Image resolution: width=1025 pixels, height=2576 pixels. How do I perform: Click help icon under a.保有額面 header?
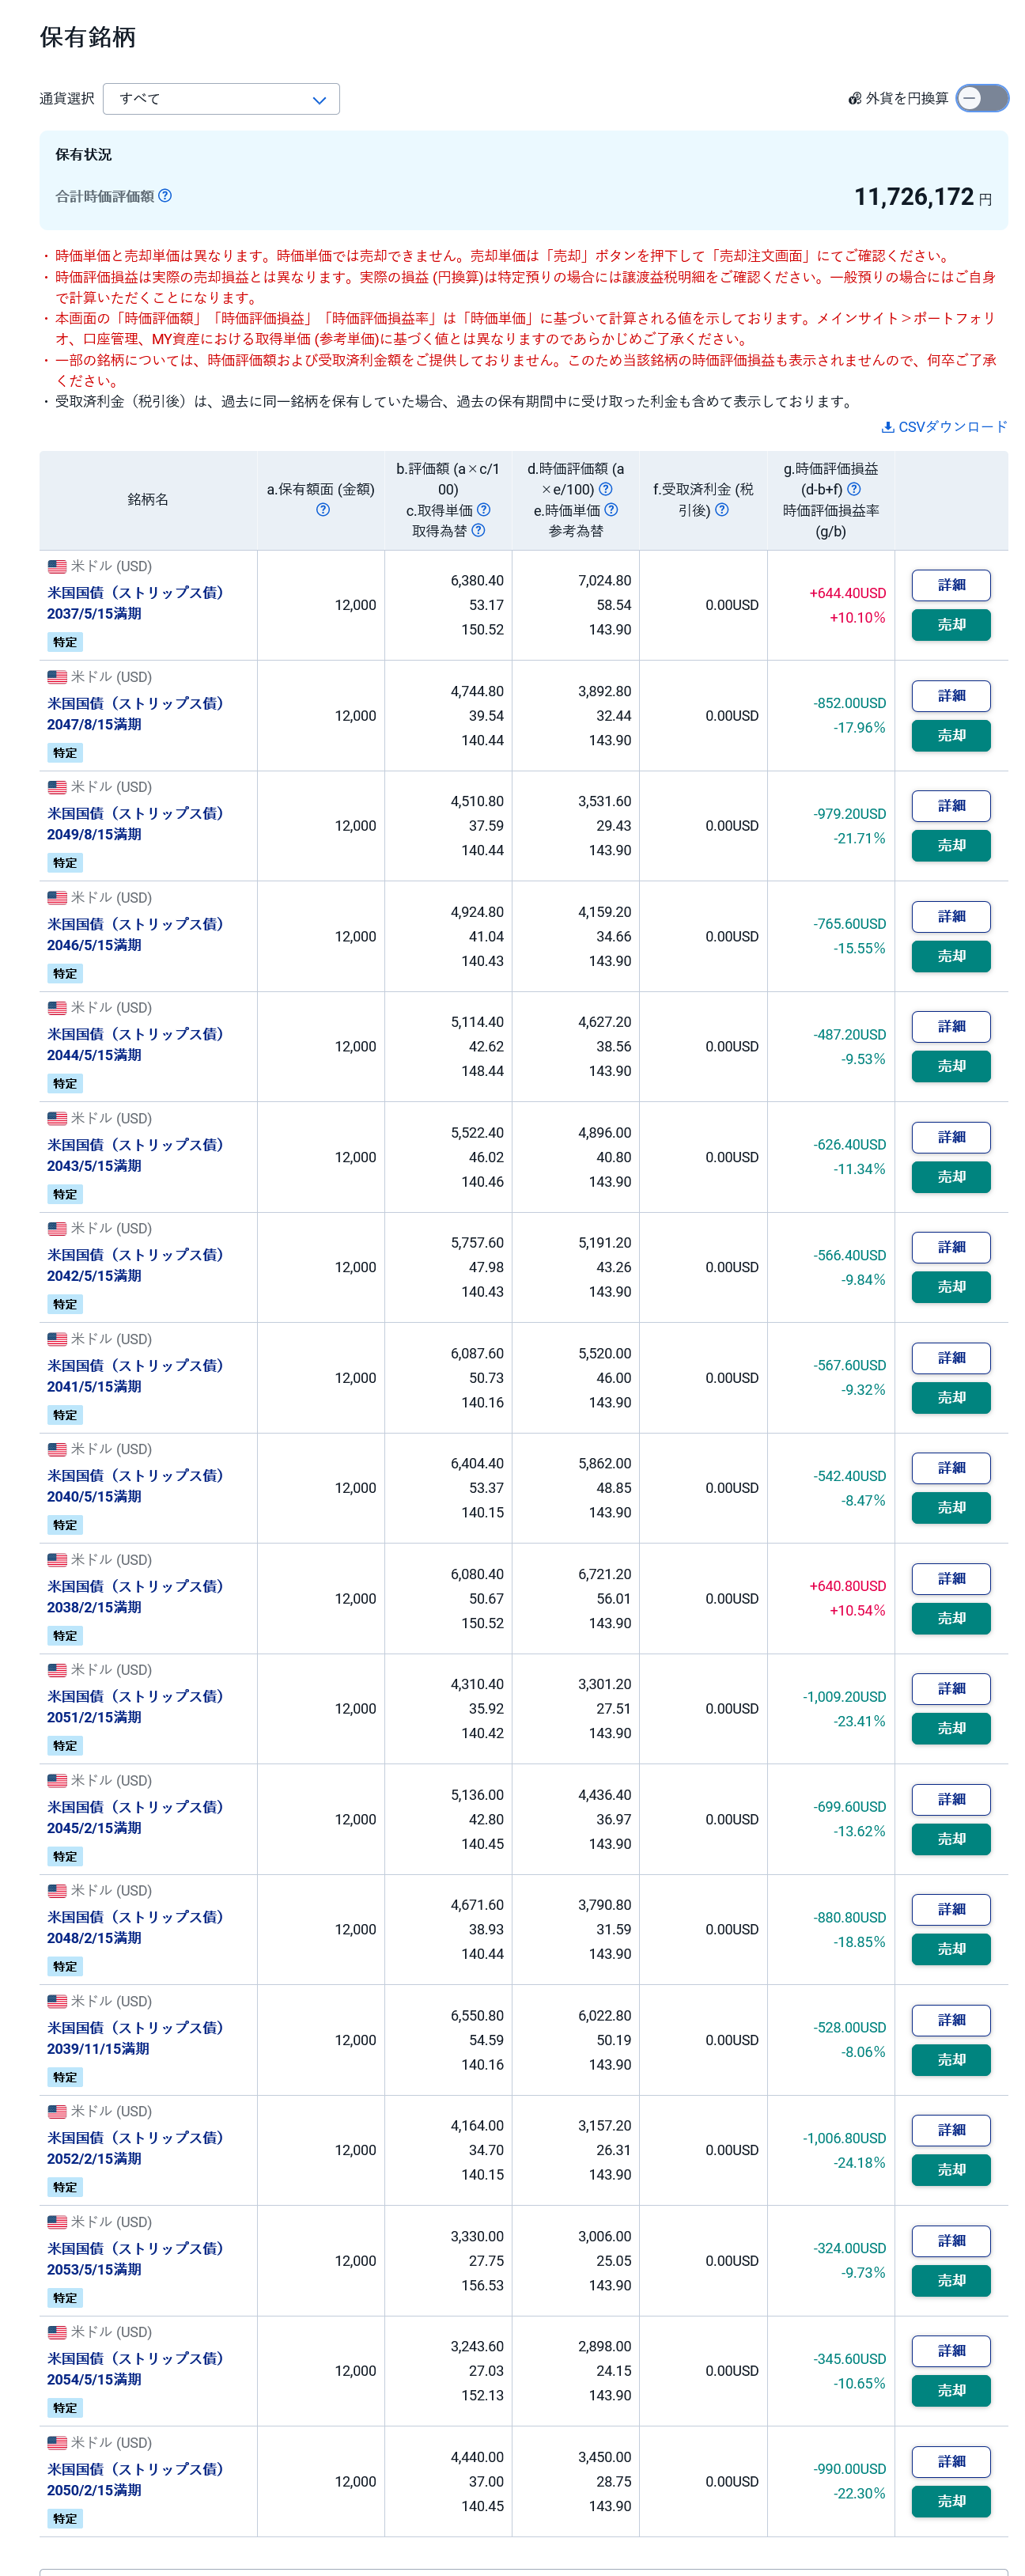coord(322,510)
